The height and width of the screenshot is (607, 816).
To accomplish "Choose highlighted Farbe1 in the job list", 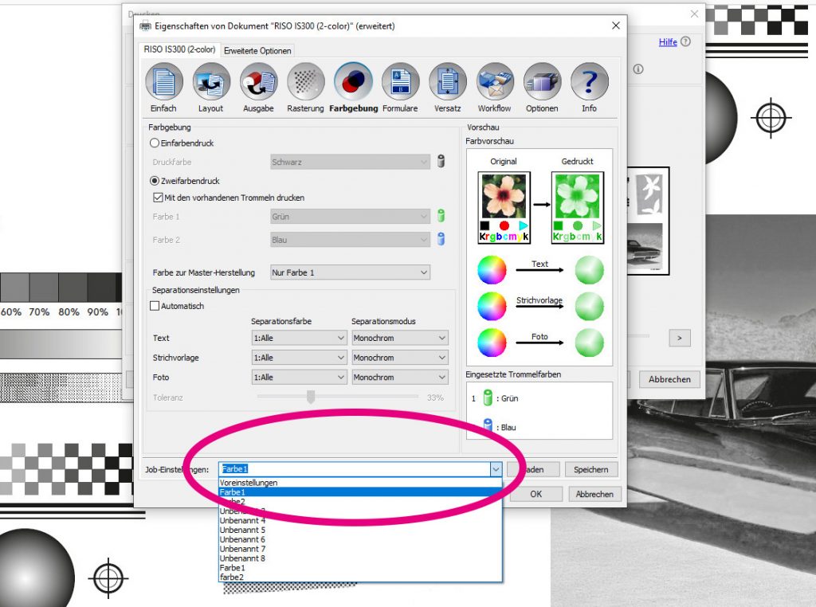I will pyautogui.click(x=360, y=492).
